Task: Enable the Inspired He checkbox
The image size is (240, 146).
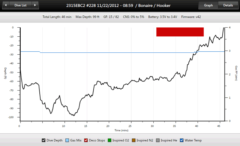Action: tap(158, 140)
